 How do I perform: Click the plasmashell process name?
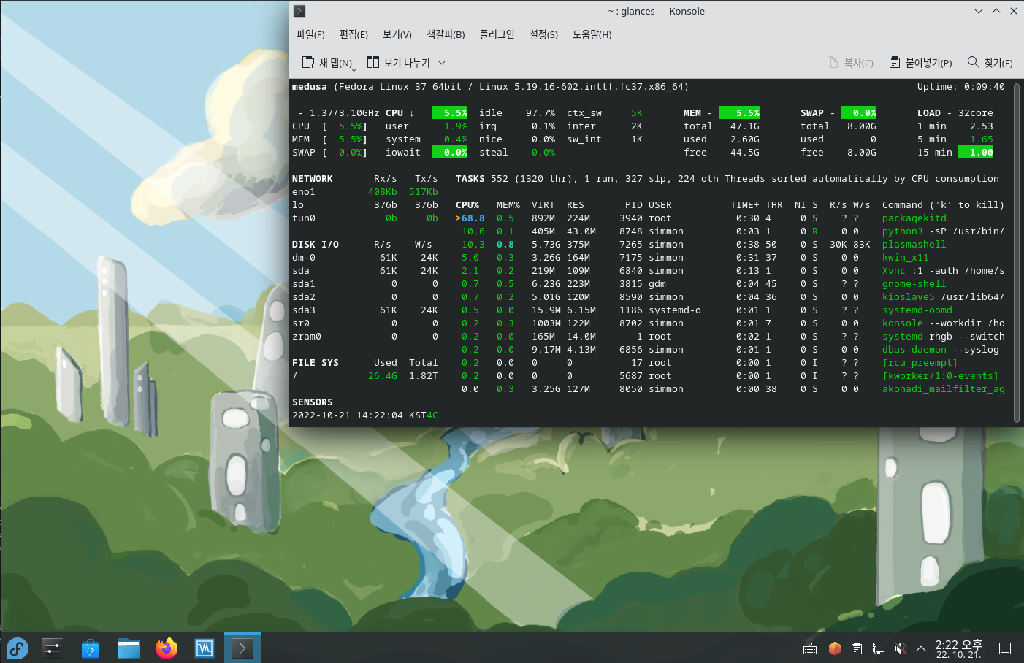point(914,245)
